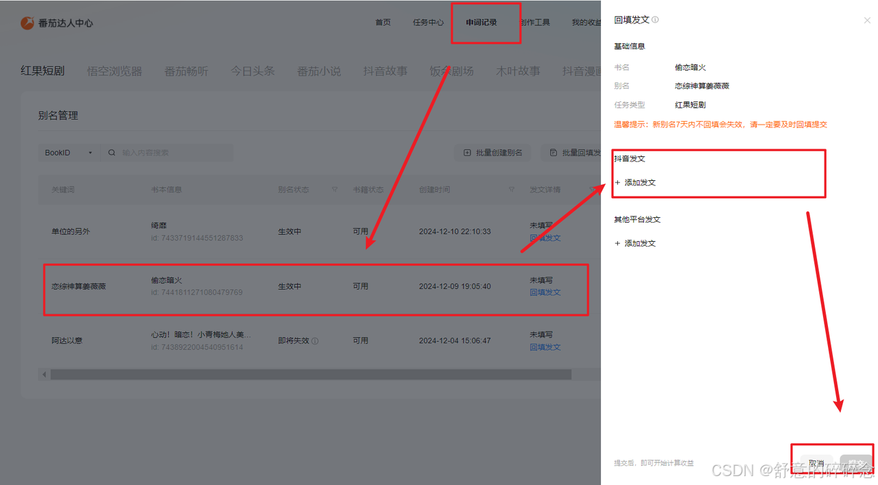Click 回填发文 link in 阿达以意 row

point(545,347)
